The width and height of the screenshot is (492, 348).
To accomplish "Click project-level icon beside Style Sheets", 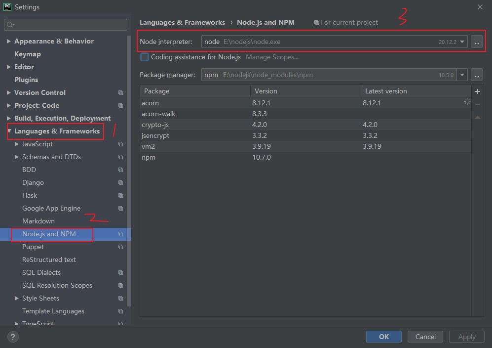I will click(120, 299).
